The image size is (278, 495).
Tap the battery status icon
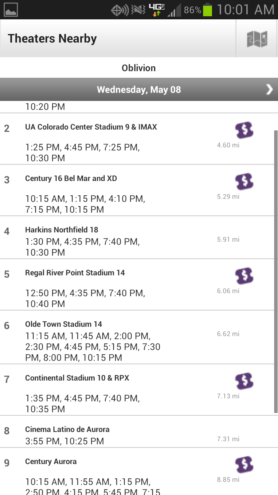coord(208,10)
